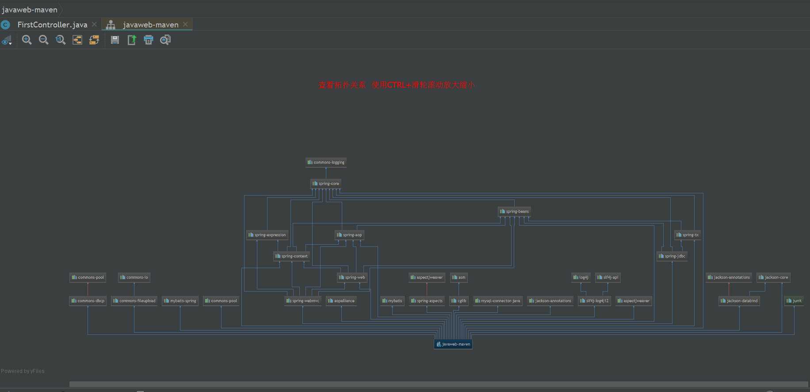This screenshot has height=392, width=810.
Task: Select the spring-webmvc node
Action: (302, 301)
